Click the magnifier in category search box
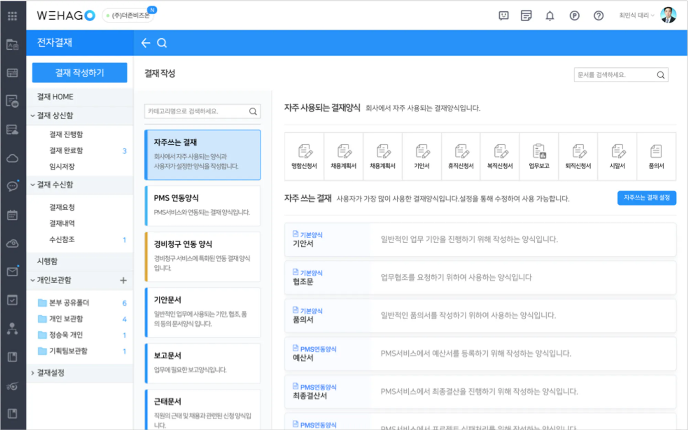This screenshot has width=688, height=430. tap(253, 111)
